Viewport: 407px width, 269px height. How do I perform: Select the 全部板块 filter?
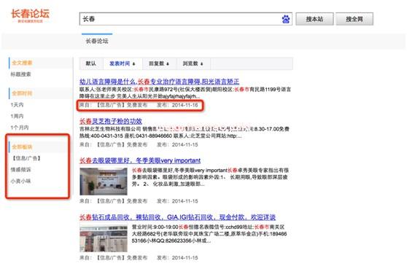click(22, 147)
